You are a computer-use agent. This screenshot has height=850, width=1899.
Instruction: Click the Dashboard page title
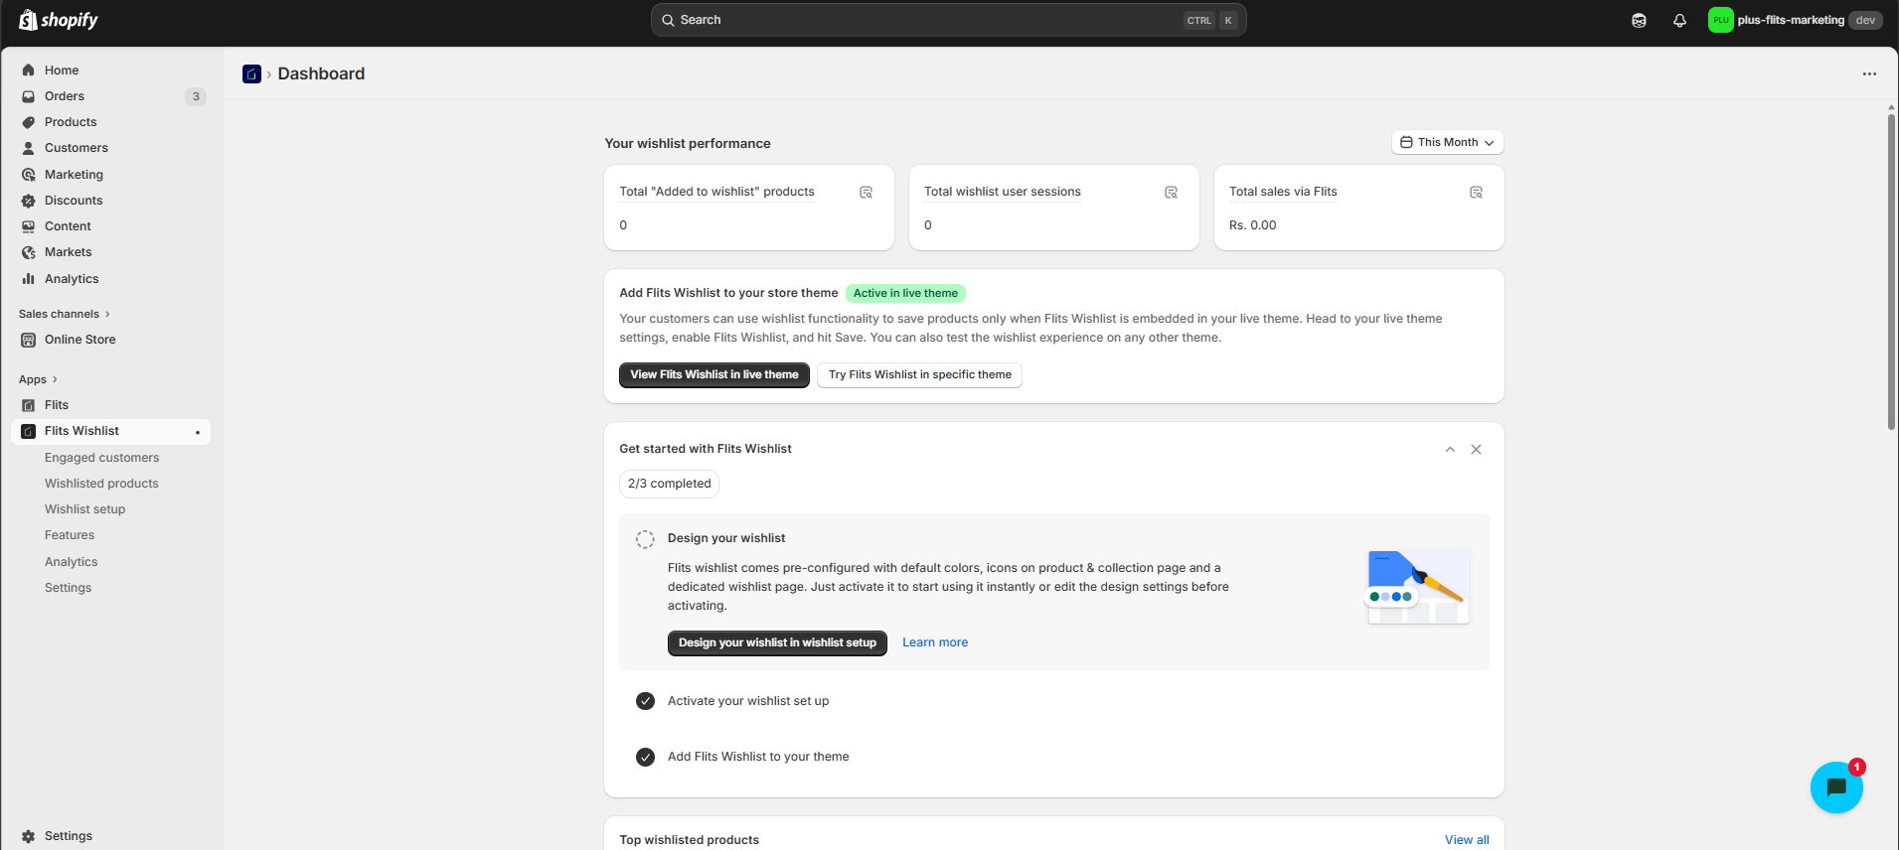pyautogui.click(x=321, y=73)
